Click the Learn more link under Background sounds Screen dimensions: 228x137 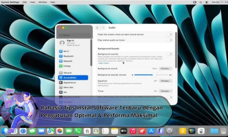[x=104, y=63]
